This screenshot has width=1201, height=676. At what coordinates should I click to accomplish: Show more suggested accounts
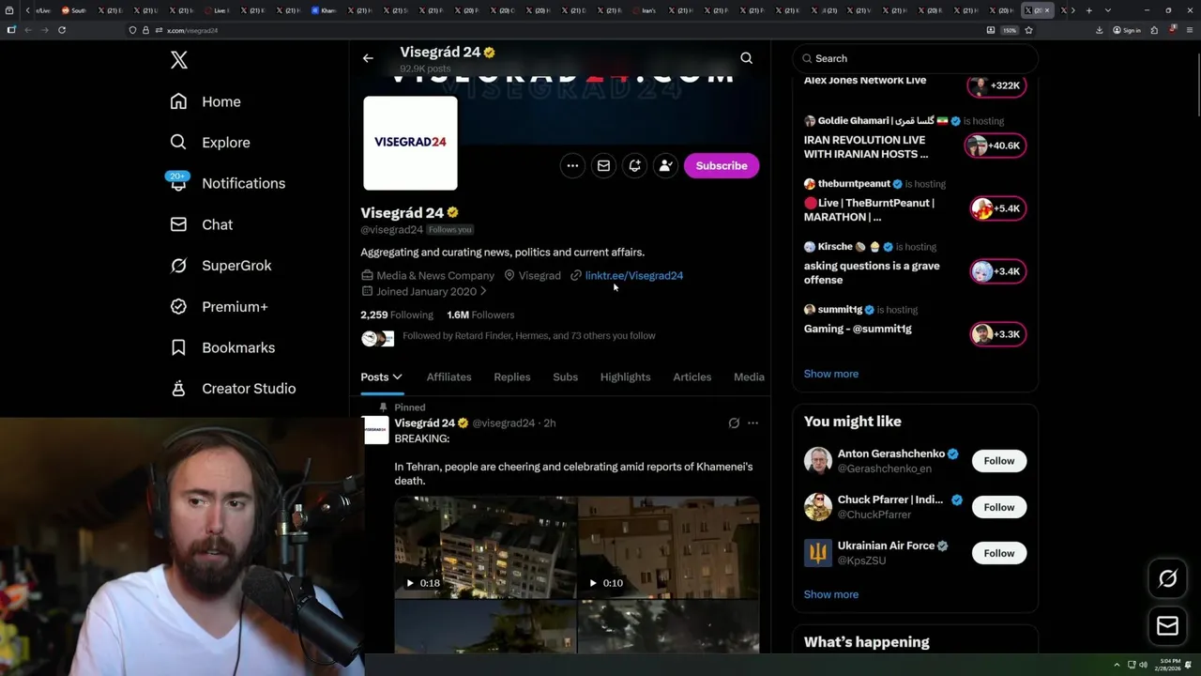(x=831, y=594)
